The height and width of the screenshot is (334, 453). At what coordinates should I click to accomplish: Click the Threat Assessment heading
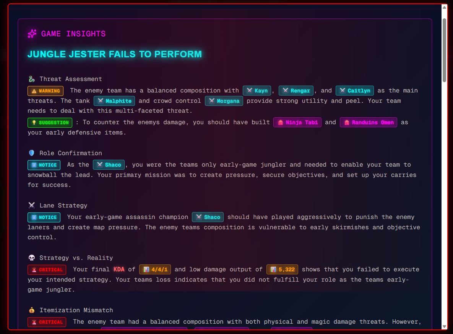[x=71, y=79]
